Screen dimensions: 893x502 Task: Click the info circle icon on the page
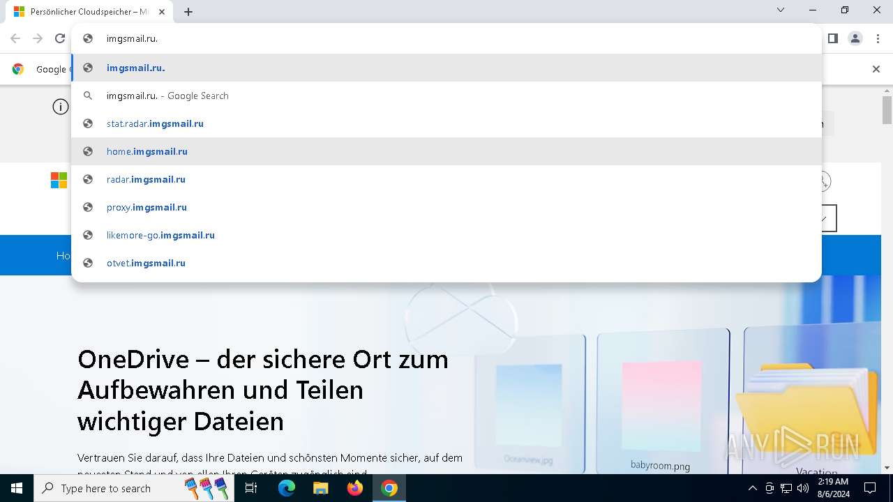pyautogui.click(x=61, y=107)
